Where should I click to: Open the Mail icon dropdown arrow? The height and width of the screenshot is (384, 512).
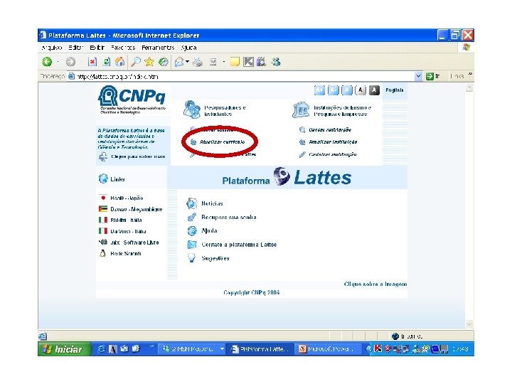188,62
